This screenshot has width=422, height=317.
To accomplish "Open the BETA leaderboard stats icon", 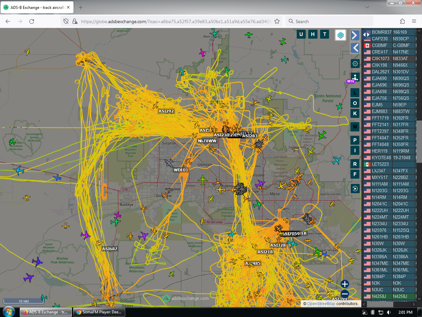I will coord(355,78).
